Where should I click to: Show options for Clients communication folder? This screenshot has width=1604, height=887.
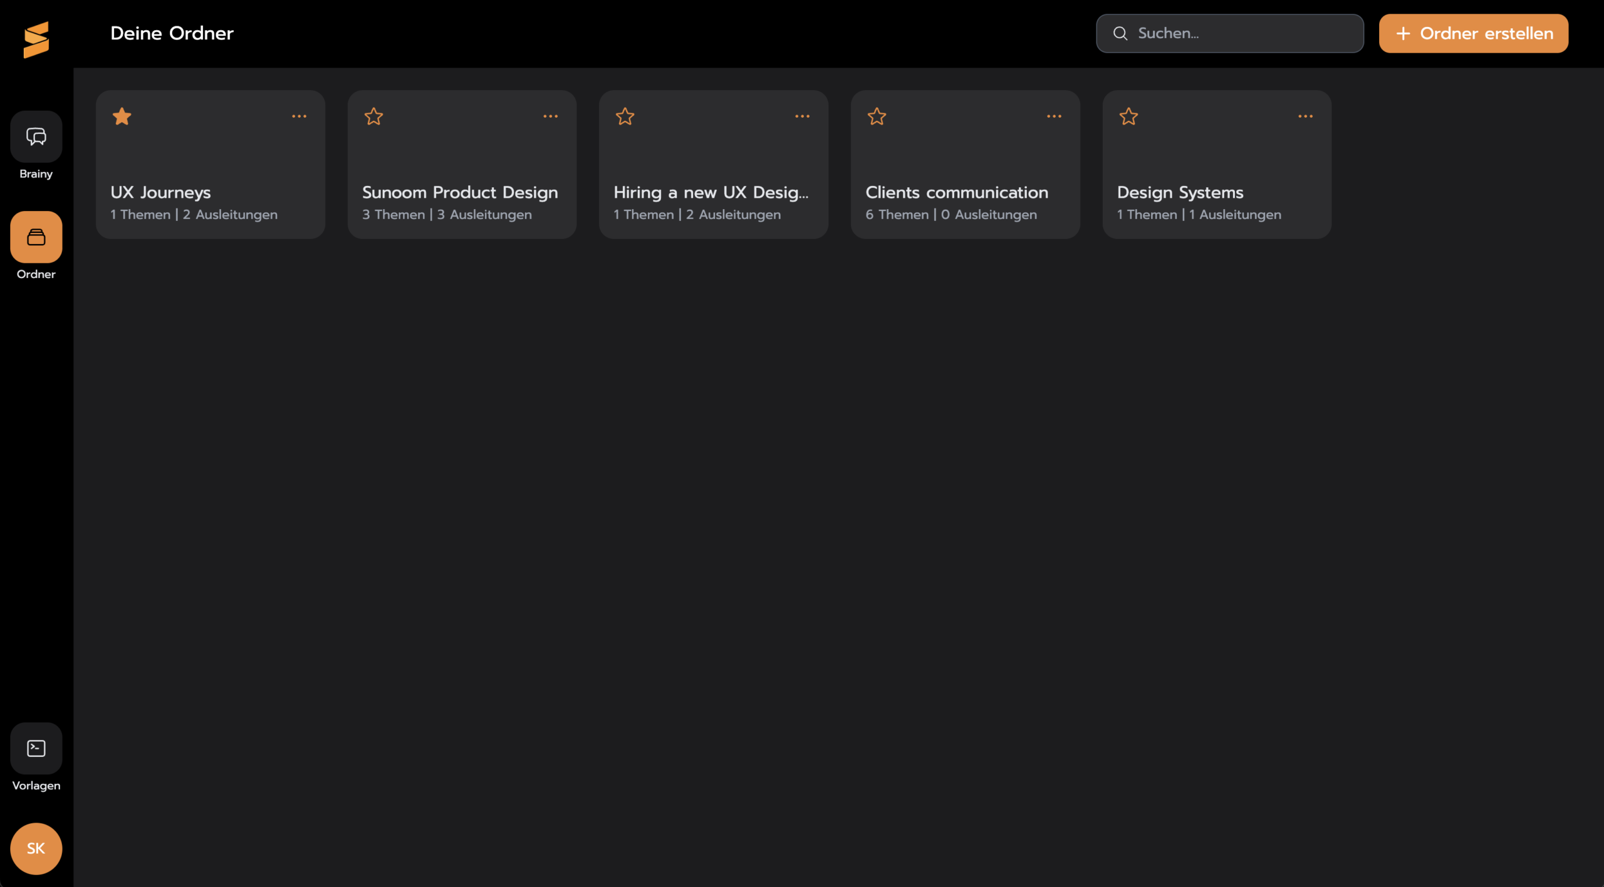pyautogui.click(x=1054, y=116)
